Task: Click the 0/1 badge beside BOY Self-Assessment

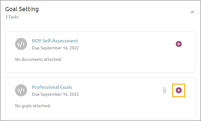Action: pyautogui.click(x=20, y=44)
